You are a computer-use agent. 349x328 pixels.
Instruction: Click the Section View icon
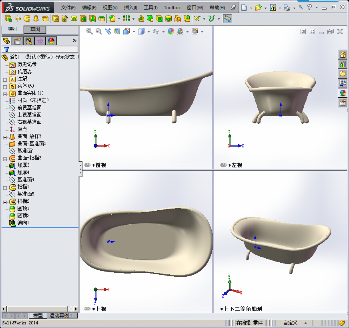[x=117, y=31]
